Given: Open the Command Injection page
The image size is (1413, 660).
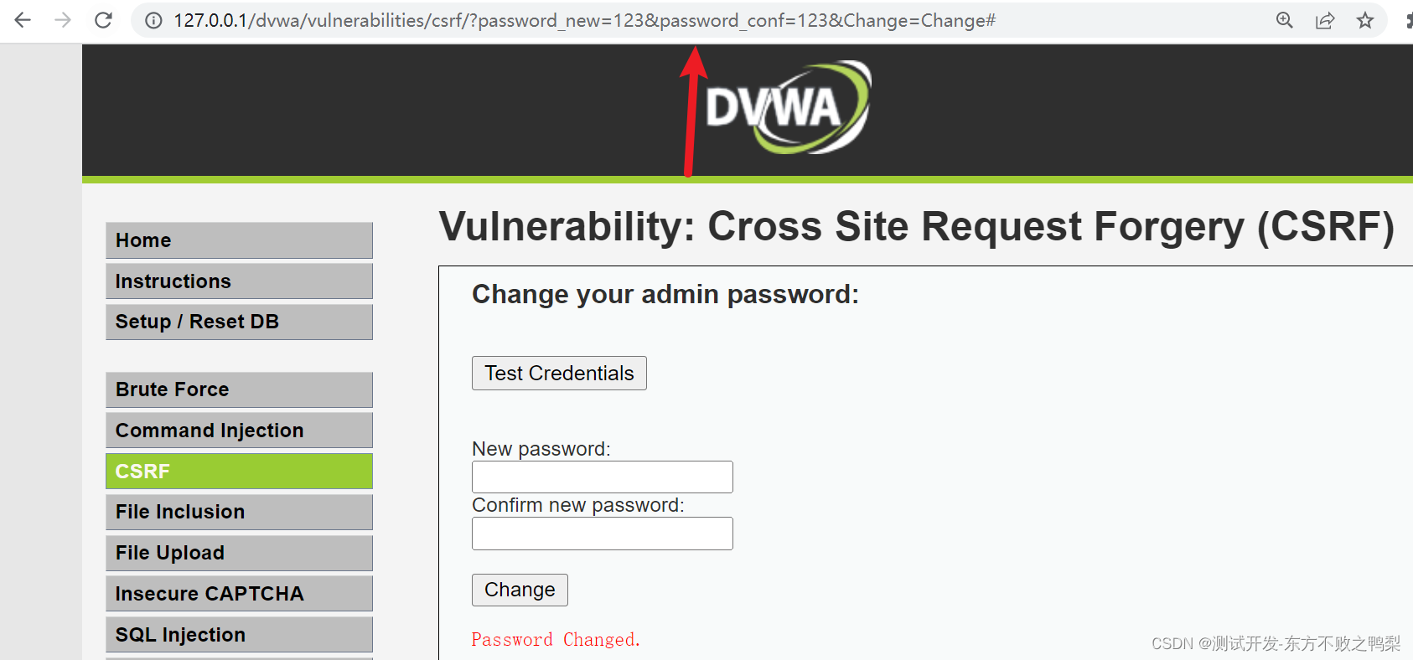Looking at the screenshot, I should [x=239, y=430].
